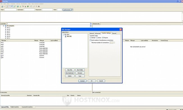Click the Host input field

click(x=10, y=10)
